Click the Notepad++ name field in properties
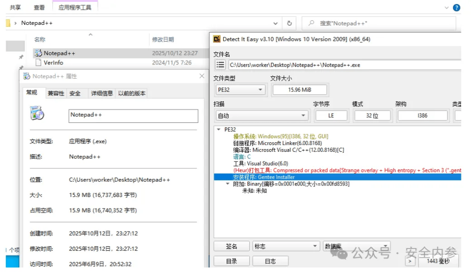This screenshot has height=272, width=472. pos(133,116)
